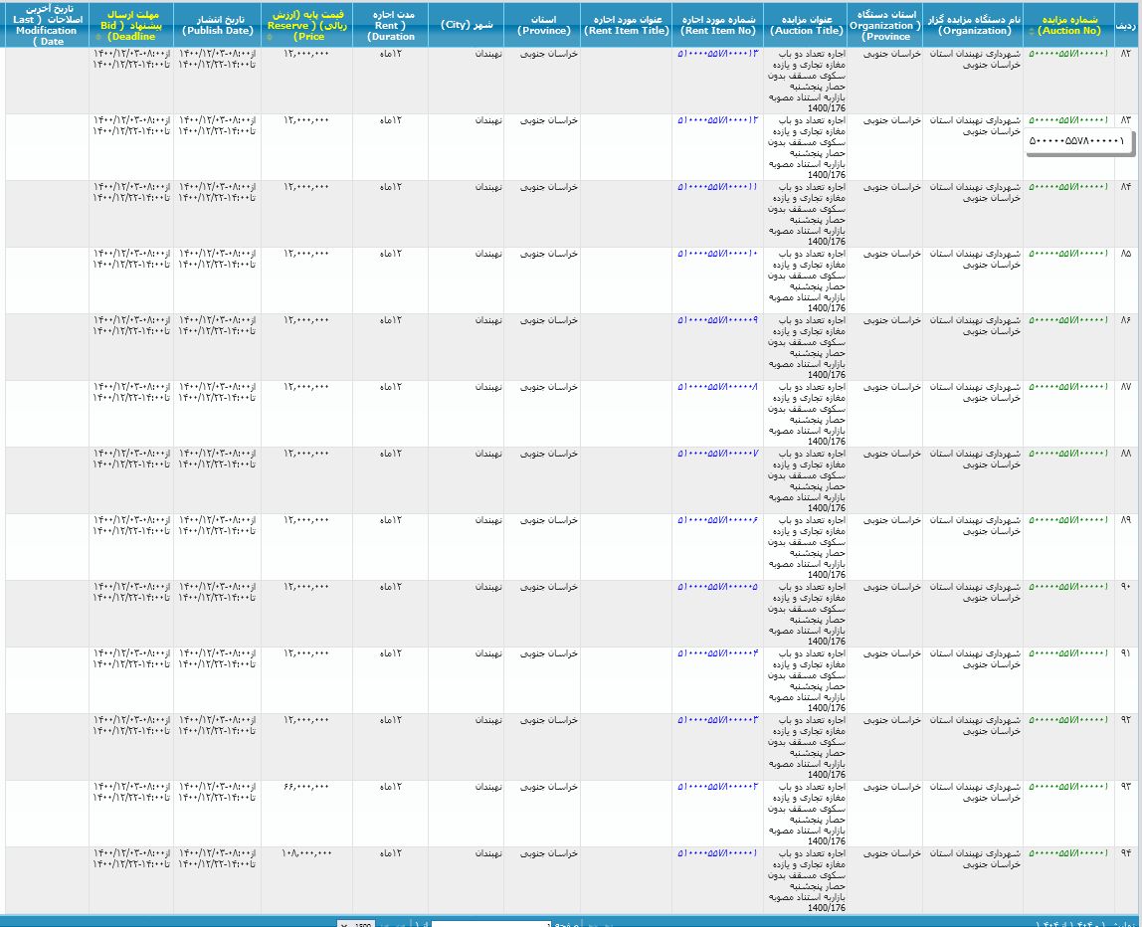The height and width of the screenshot is (927, 1142).
Task: Click the Rent Item No column header
Action: pos(718,25)
